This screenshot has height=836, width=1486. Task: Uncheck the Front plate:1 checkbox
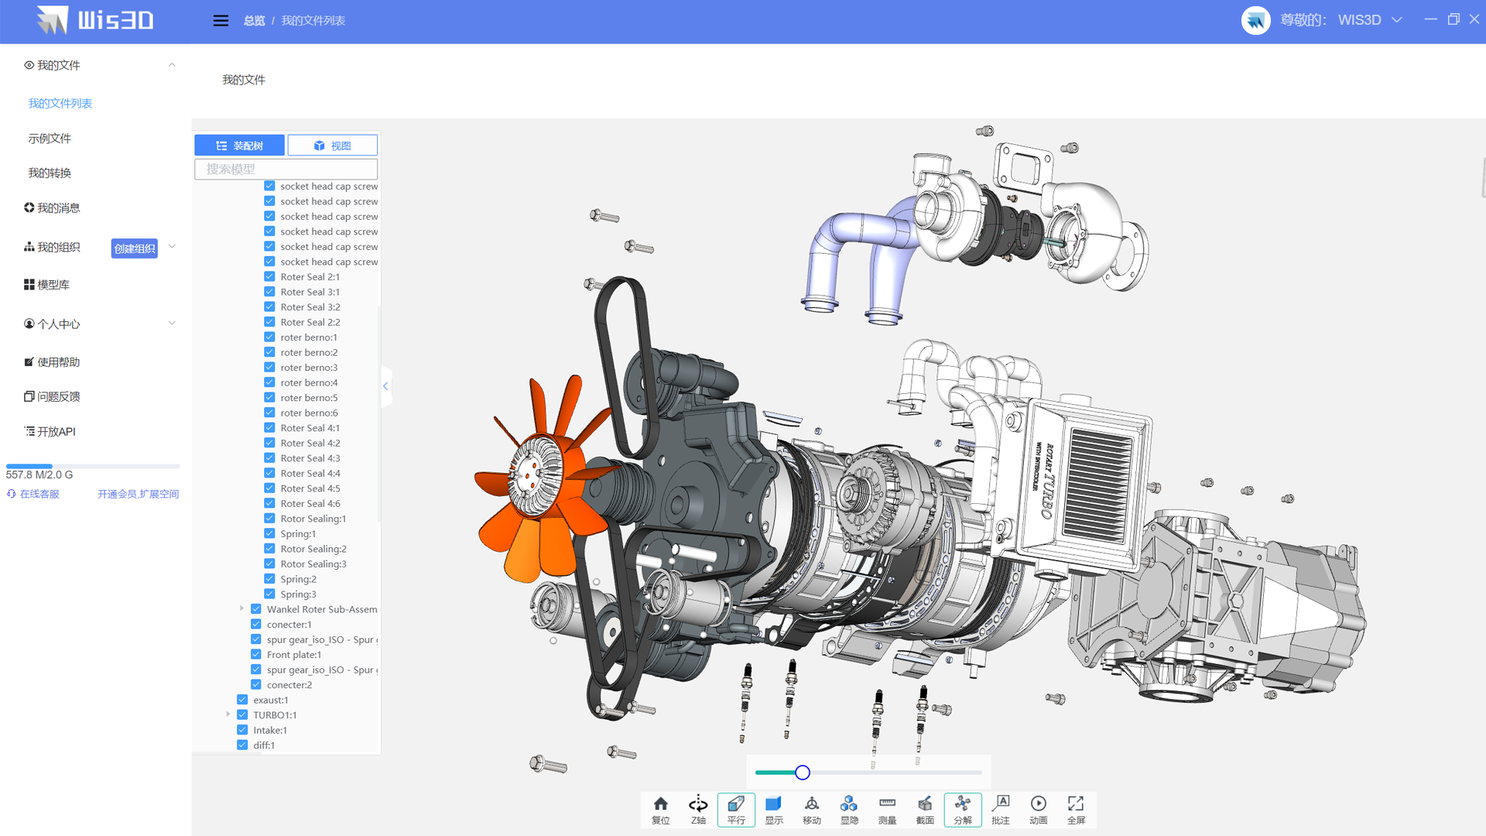click(x=256, y=654)
